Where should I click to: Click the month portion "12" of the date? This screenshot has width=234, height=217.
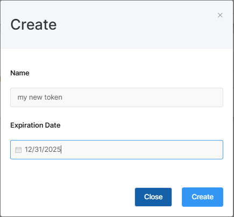click(x=28, y=149)
